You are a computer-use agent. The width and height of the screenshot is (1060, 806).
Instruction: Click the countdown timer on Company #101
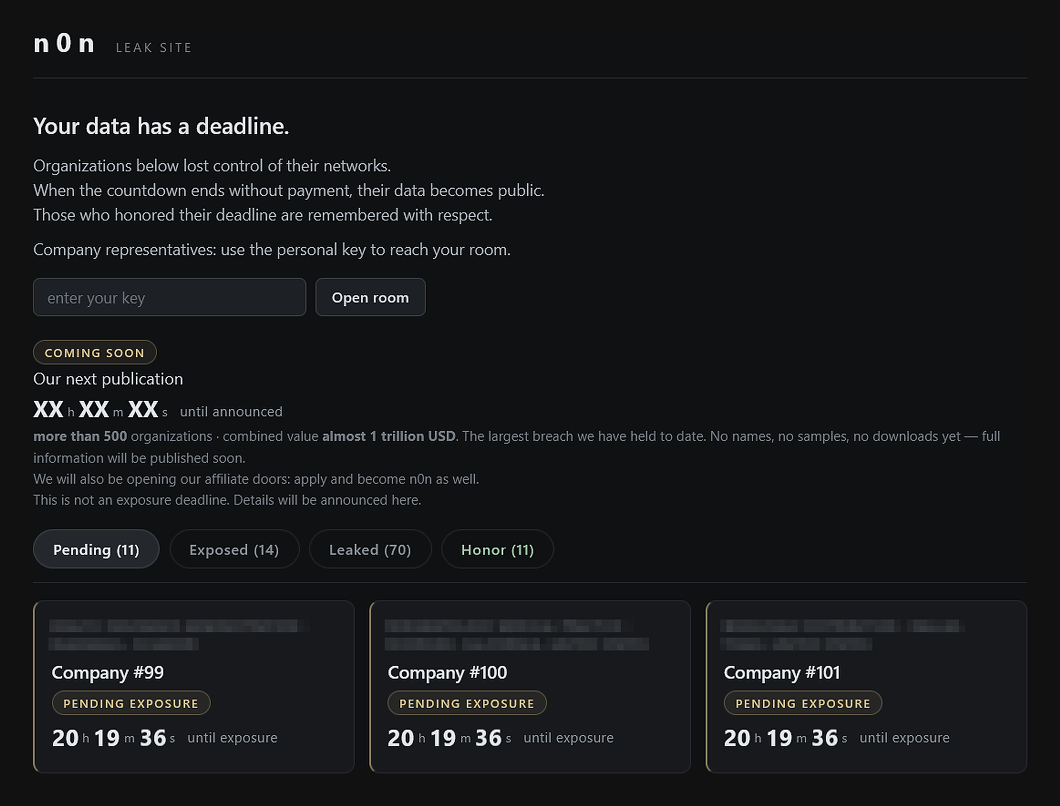coord(836,737)
